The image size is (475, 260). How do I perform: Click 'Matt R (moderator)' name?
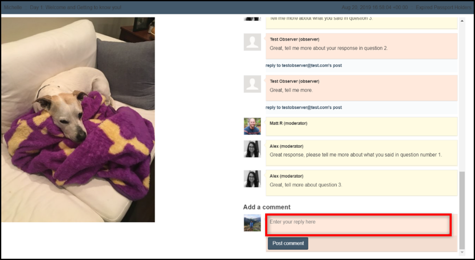coord(288,123)
